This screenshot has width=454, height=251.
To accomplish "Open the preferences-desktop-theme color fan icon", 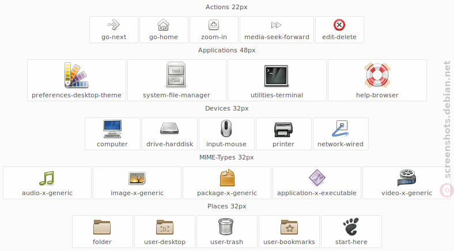I will click(x=77, y=75).
